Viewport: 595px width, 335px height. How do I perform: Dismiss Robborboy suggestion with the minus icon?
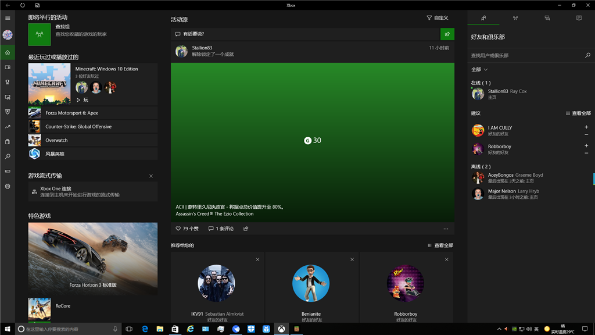[x=586, y=153]
